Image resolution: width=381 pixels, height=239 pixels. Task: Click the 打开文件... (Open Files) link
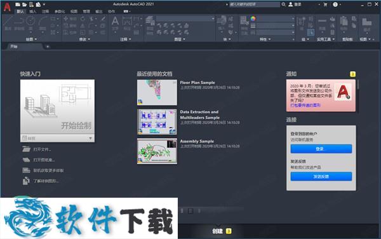click(42, 149)
